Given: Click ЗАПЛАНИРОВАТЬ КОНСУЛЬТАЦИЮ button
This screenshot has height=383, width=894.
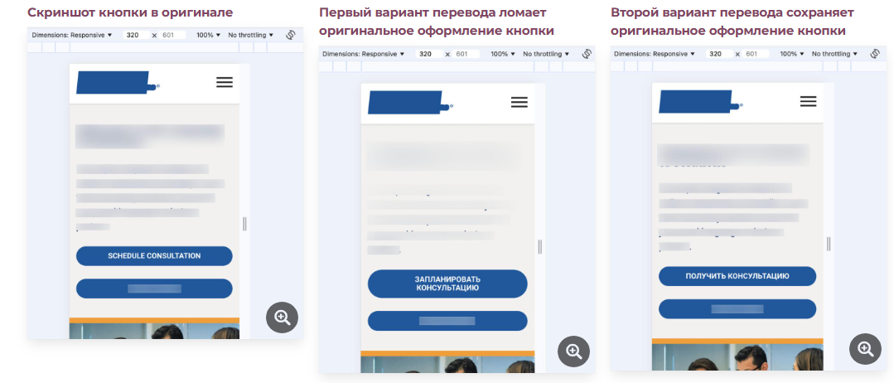Looking at the screenshot, I should point(447,284).
